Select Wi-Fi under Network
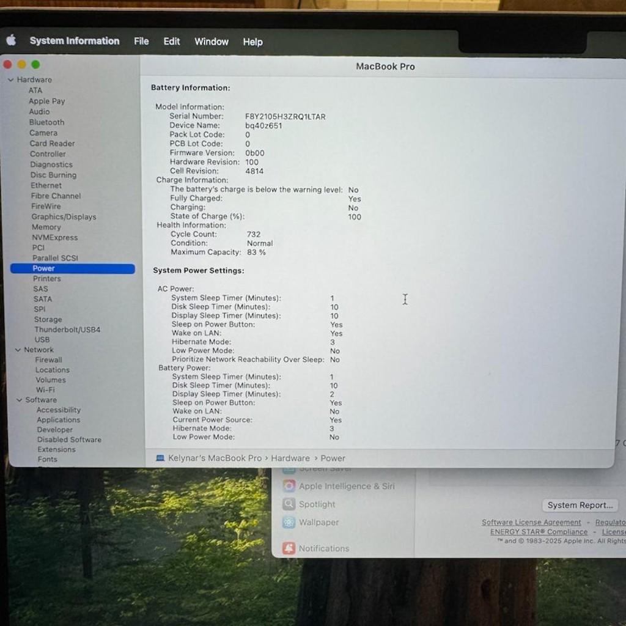Viewport: 626px width, 626px height. [x=45, y=389]
